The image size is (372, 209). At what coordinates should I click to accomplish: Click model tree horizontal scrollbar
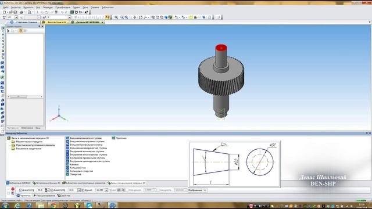[x=25, y=96]
